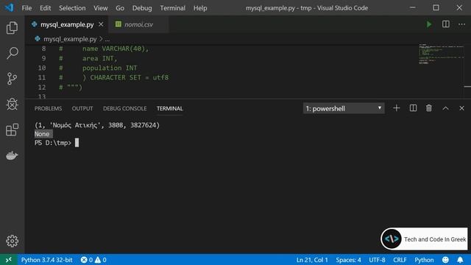Open the Docker view icon
Viewport: 471px width, 265px height.
(12, 155)
